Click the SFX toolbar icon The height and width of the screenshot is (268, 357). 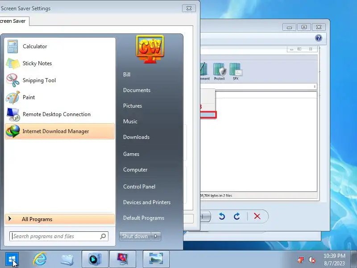pyautogui.click(x=236, y=72)
